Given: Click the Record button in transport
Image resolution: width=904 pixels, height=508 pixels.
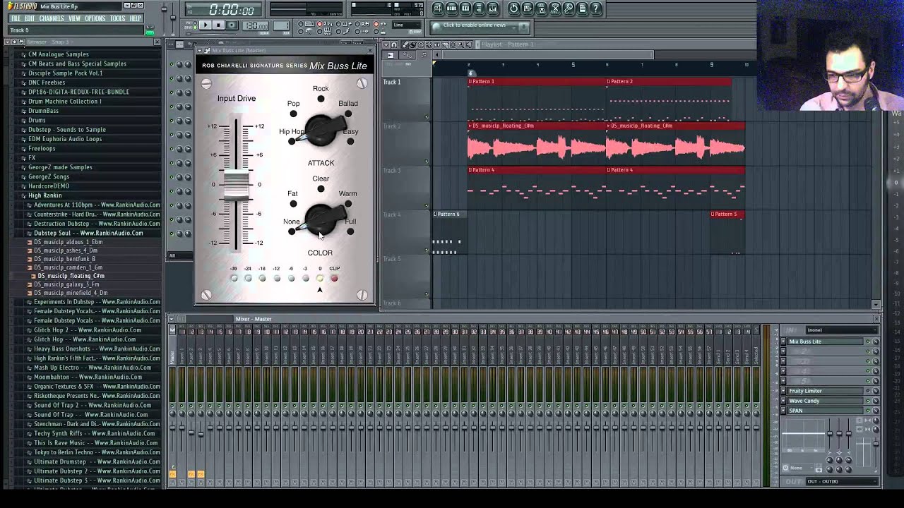Looking at the screenshot, I should (232, 25).
